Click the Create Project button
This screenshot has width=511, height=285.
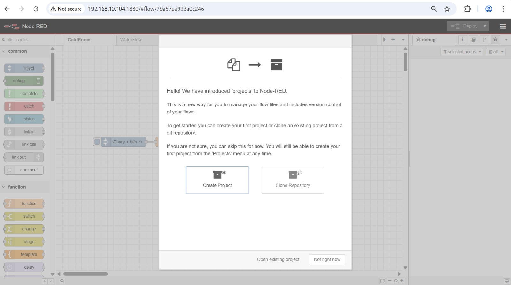click(x=217, y=180)
